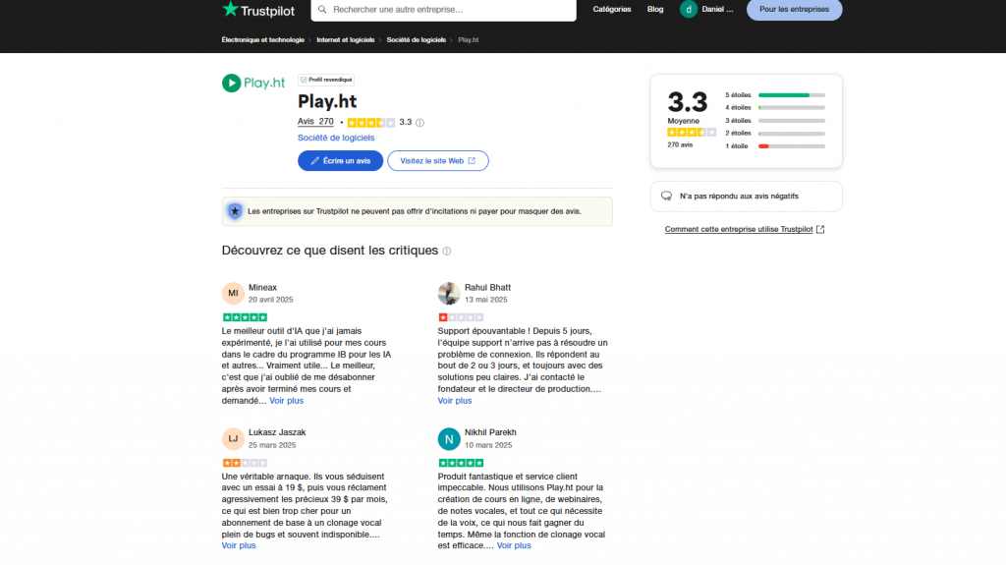Expand Voir plus on Rahul Bhatt review
Image resolution: width=1006 pixels, height=565 pixels.
[x=454, y=401]
